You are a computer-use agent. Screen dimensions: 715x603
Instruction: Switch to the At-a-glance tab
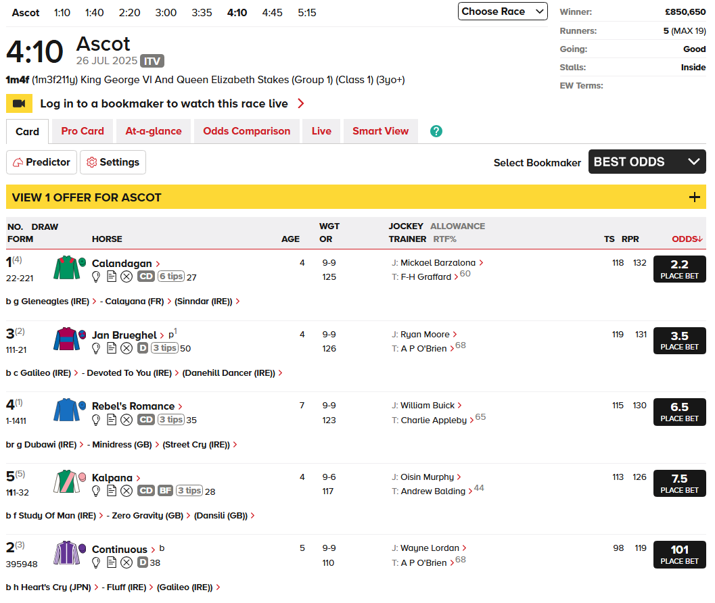click(153, 131)
